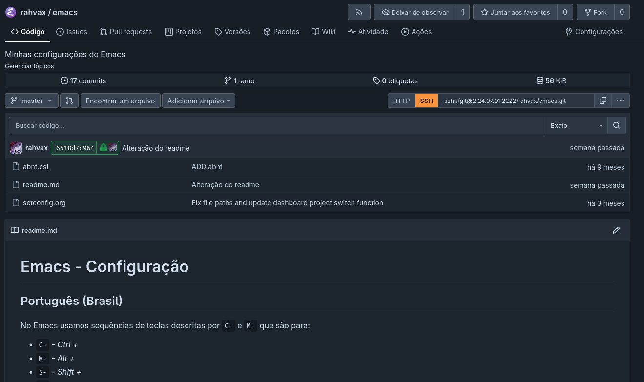Switch clone URL to HTTP
The height and width of the screenshot is (382, 644).
(401, 101)
